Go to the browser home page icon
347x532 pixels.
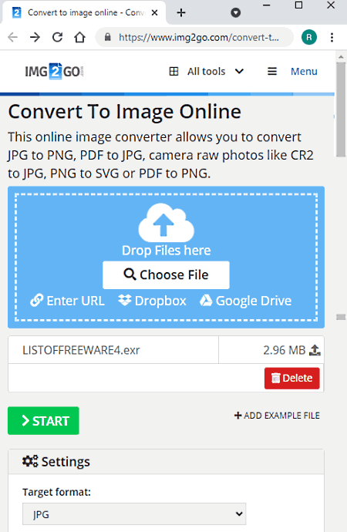point(79,37)
